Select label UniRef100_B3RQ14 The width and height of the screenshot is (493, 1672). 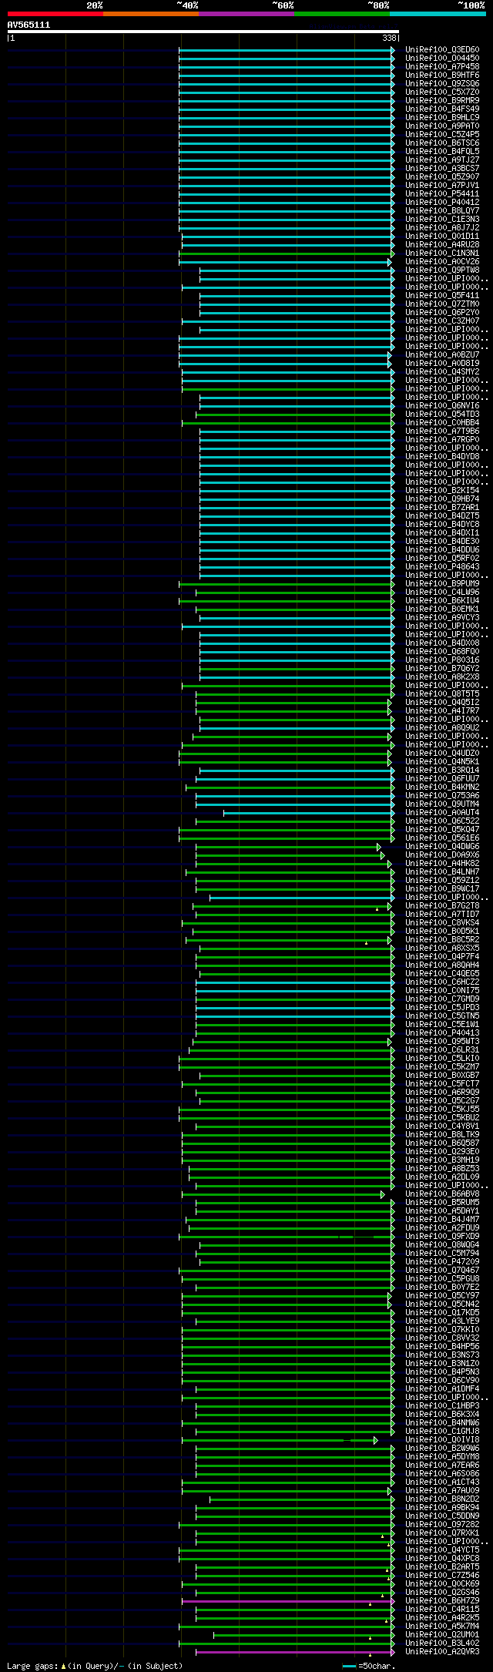coord(442,771)
